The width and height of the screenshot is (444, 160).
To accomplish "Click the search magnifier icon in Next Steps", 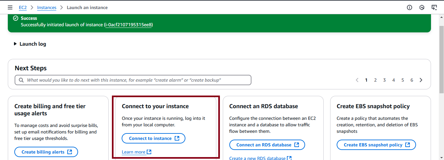I will click(x=21, y=80).
